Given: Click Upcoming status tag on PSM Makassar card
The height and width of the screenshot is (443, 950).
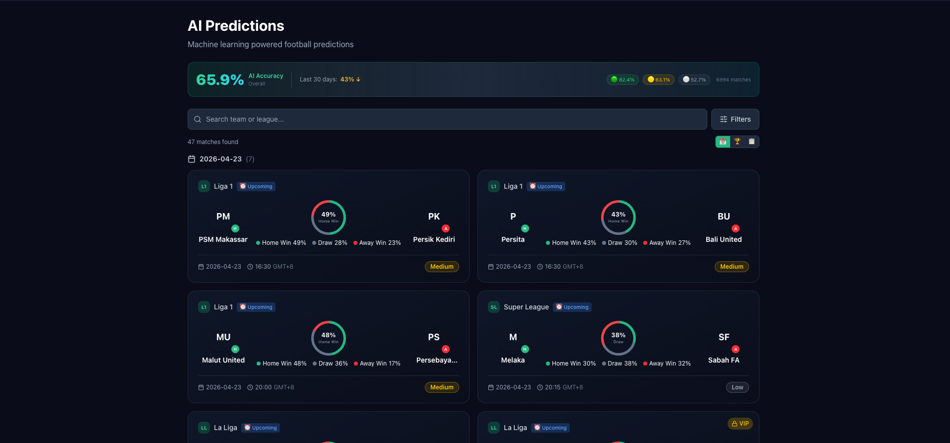Looking at the screenshot, I should 256,186.
